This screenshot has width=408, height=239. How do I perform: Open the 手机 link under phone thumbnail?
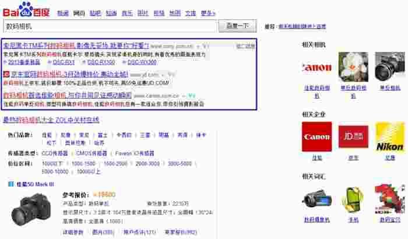pos(353,220)
